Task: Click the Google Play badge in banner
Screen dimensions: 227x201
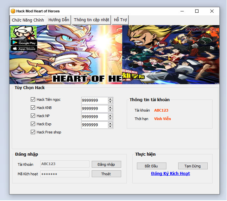Action: click(x=24, y=42)
